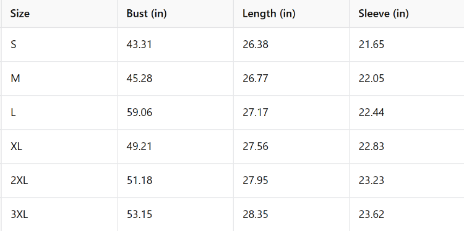Click bust value 45.28 in M row
The image size is (464, 231).
tap(139, 78)
